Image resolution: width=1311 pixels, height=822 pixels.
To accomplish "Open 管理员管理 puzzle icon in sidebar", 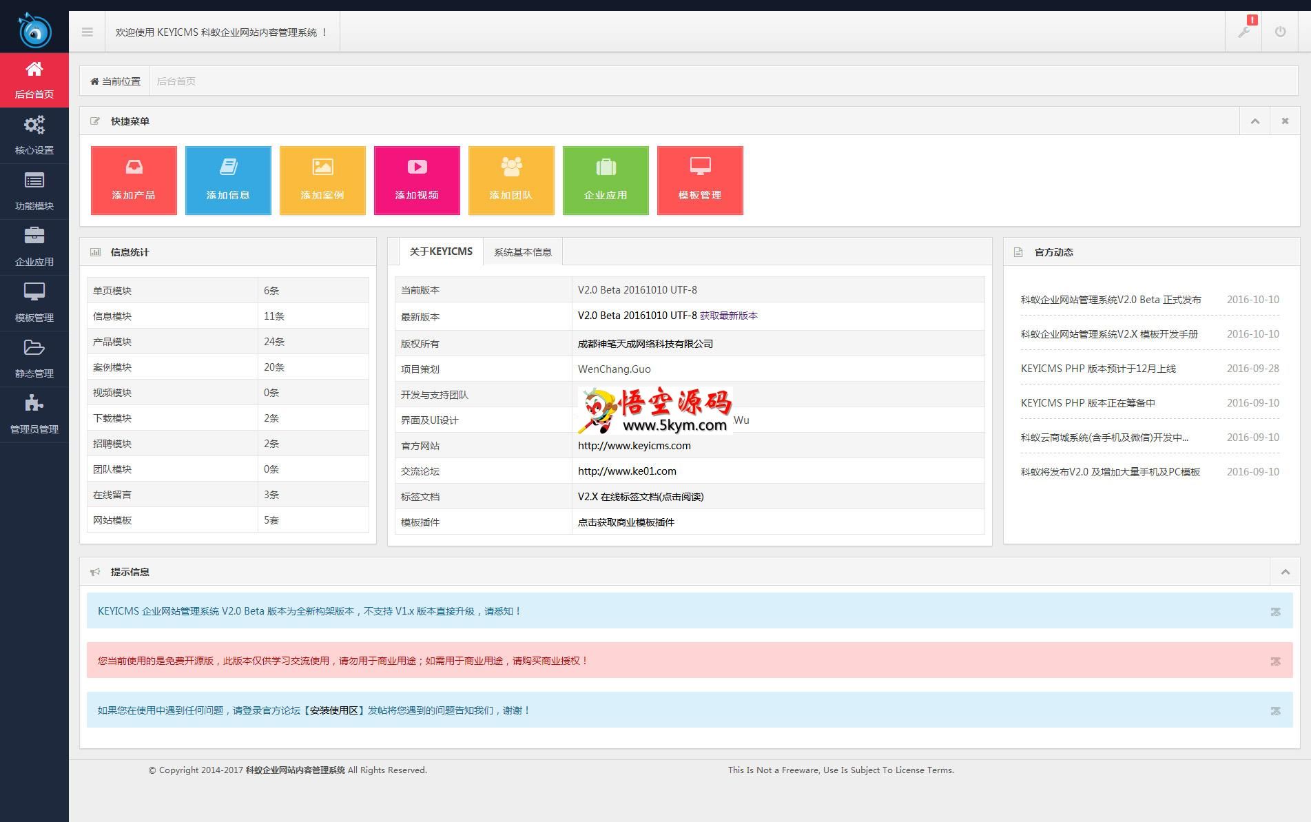I will (34, 415).
